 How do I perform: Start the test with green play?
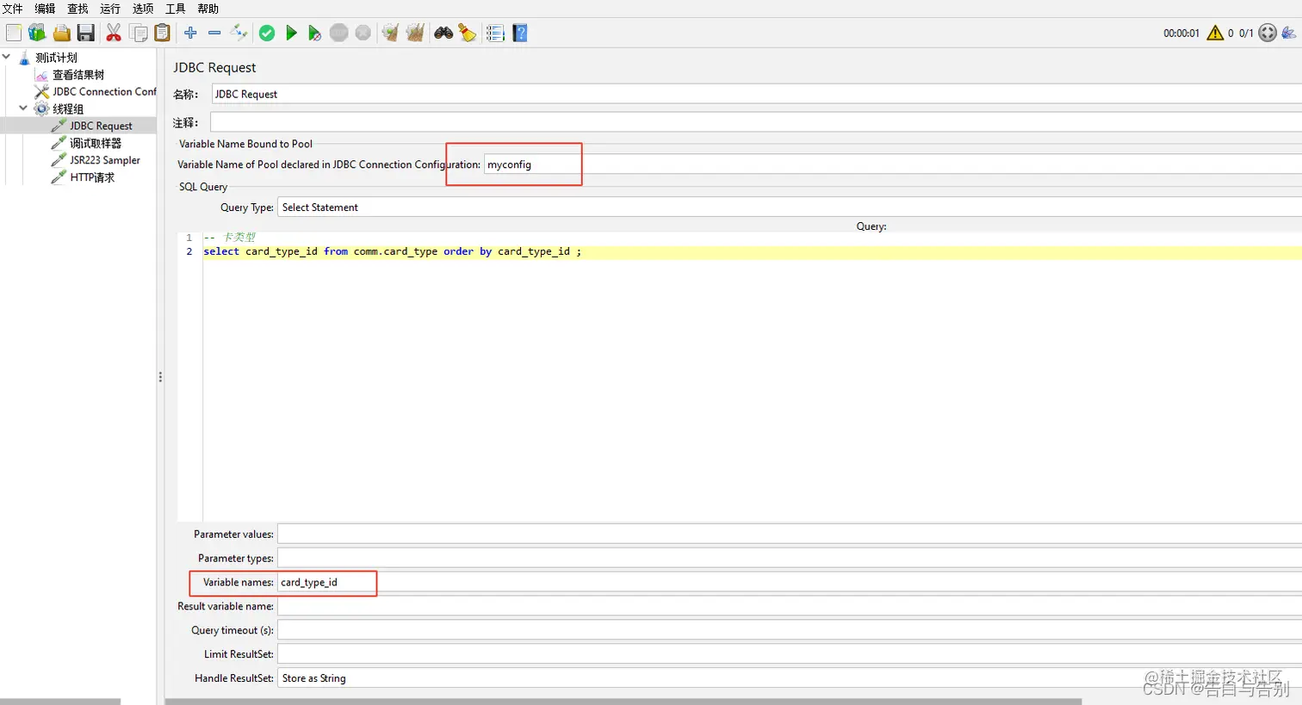tap(291, 33)
